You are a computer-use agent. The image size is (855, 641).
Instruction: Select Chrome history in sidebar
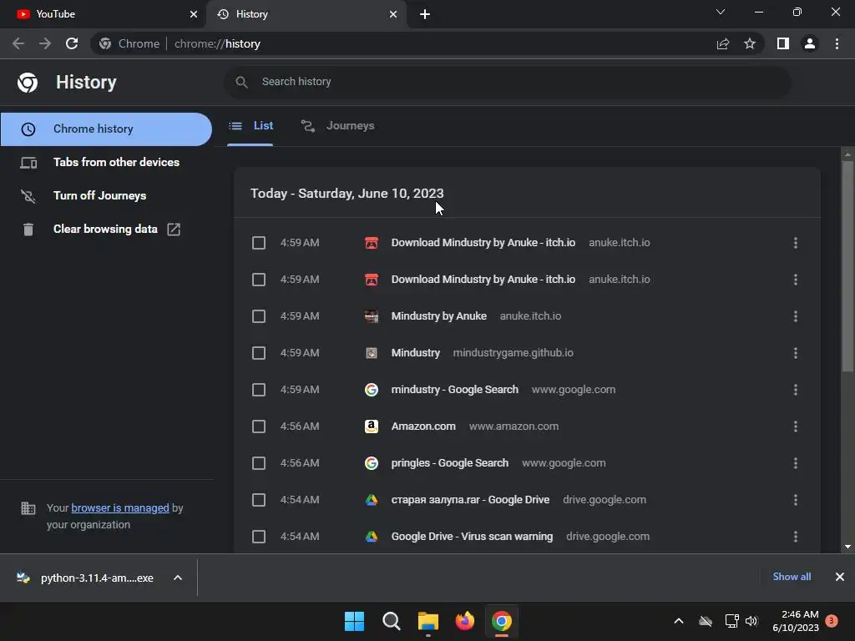click(x=106, y=129)
